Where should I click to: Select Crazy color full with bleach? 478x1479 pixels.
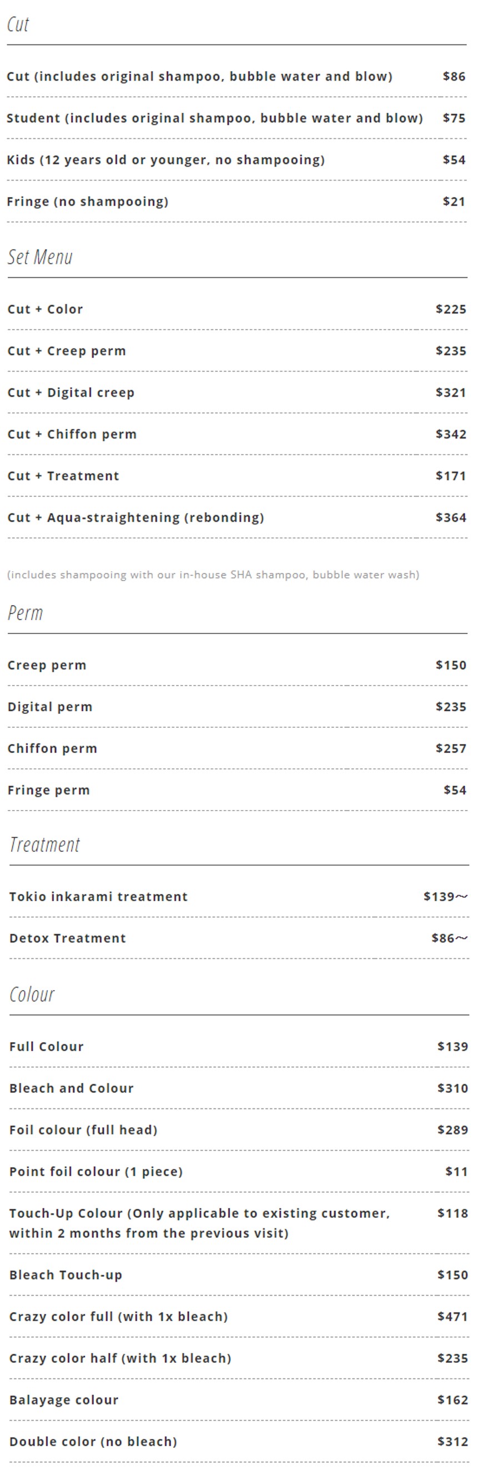click(x=118, y=1317)
